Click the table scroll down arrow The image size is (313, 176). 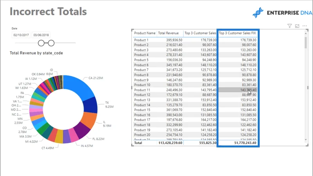tap(306, 140)
